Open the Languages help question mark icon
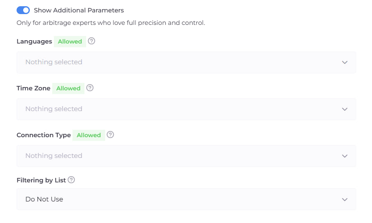The image size is (372, 223). (x=92, y=41)
